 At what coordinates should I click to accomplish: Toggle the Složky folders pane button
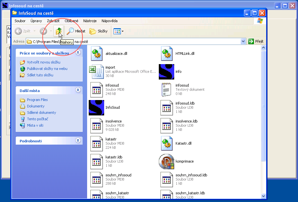pyautogui.click(x=98, y=31)
